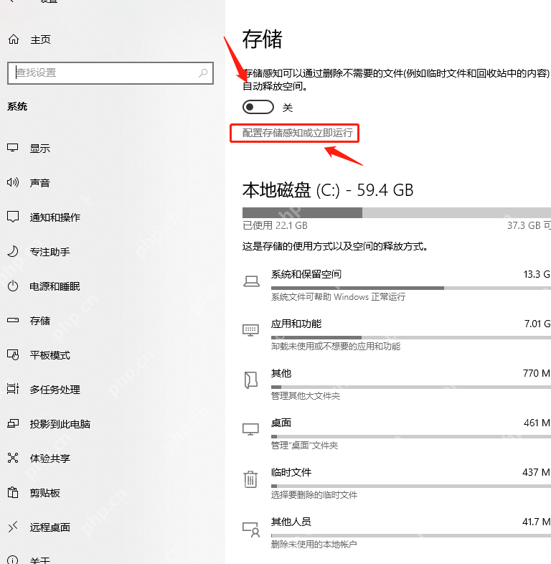Click the 已使用 22.1 GB label
The image size is (551, 564).
[275, 225]
